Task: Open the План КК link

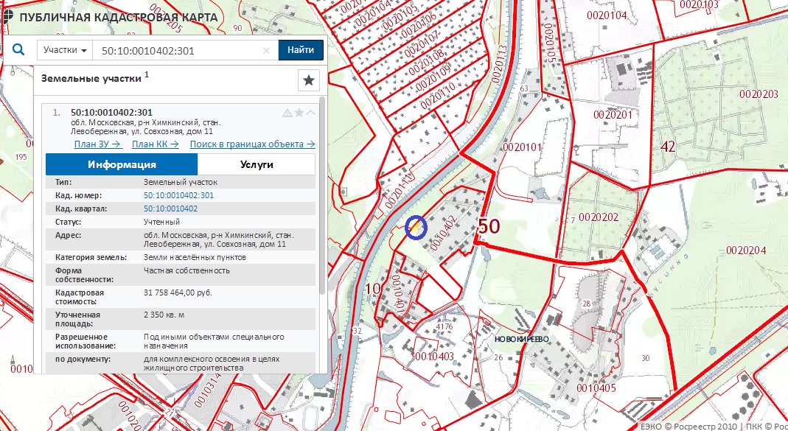Action: (156, 144)
